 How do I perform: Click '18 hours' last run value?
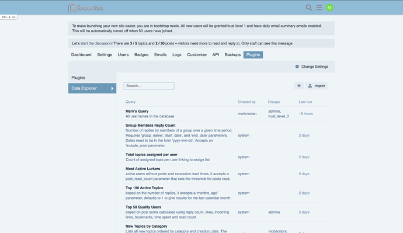pyautogui.click(x=306, y=113)
